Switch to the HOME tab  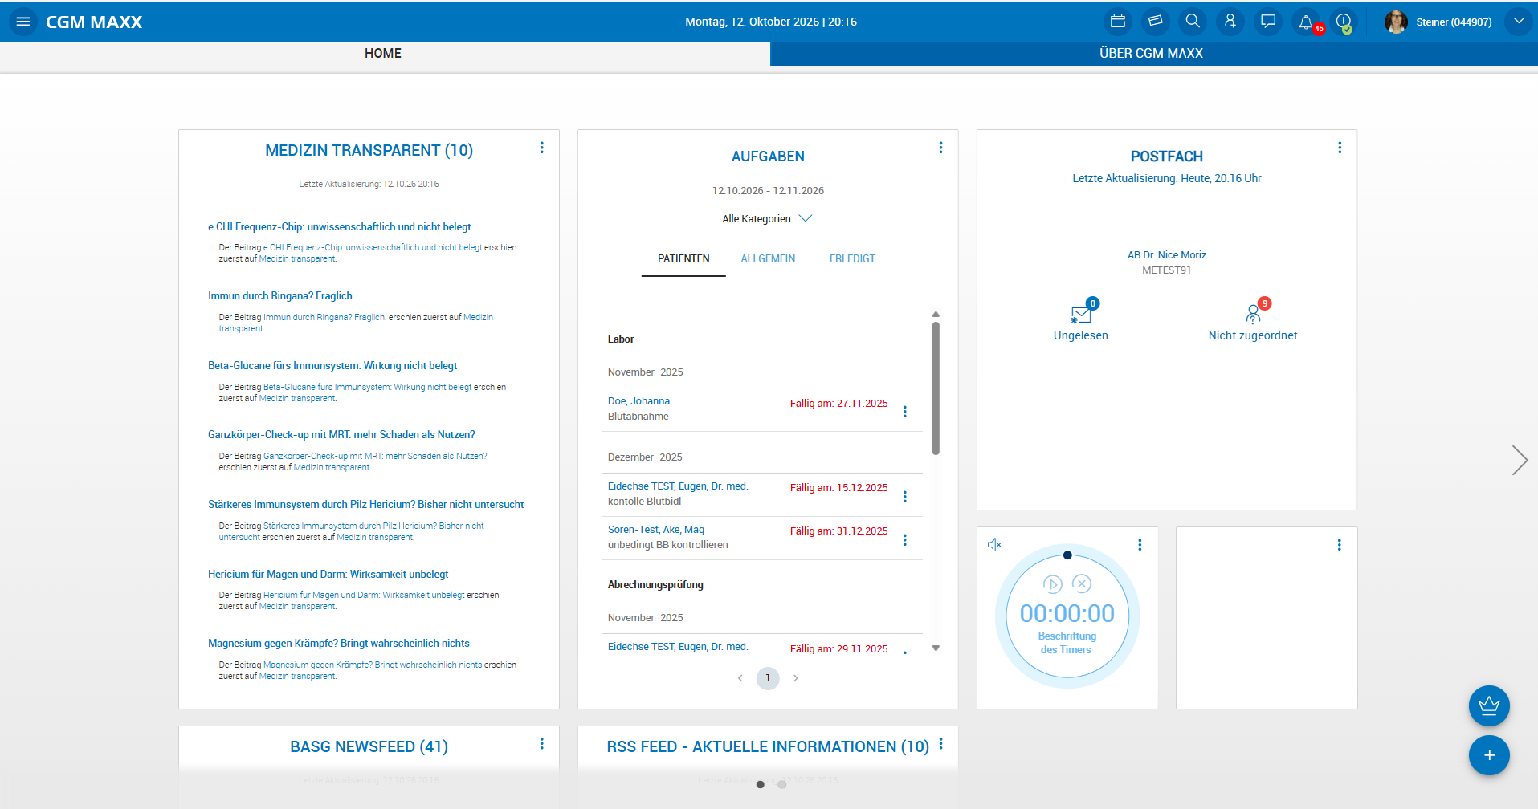[383, 53]
